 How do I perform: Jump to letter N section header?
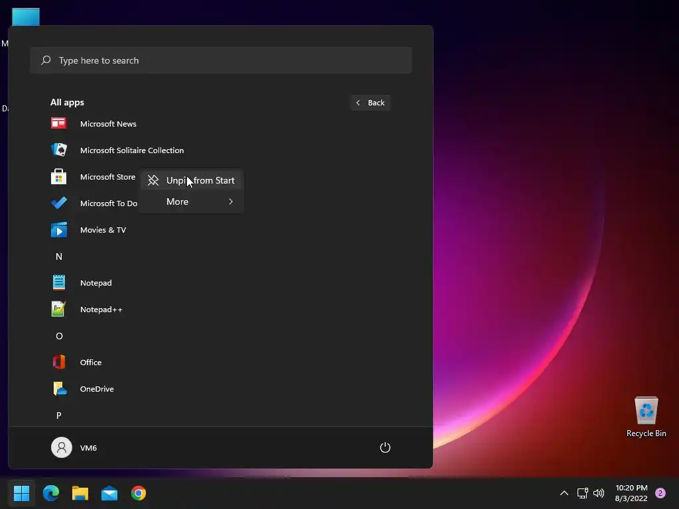[59, 256]
